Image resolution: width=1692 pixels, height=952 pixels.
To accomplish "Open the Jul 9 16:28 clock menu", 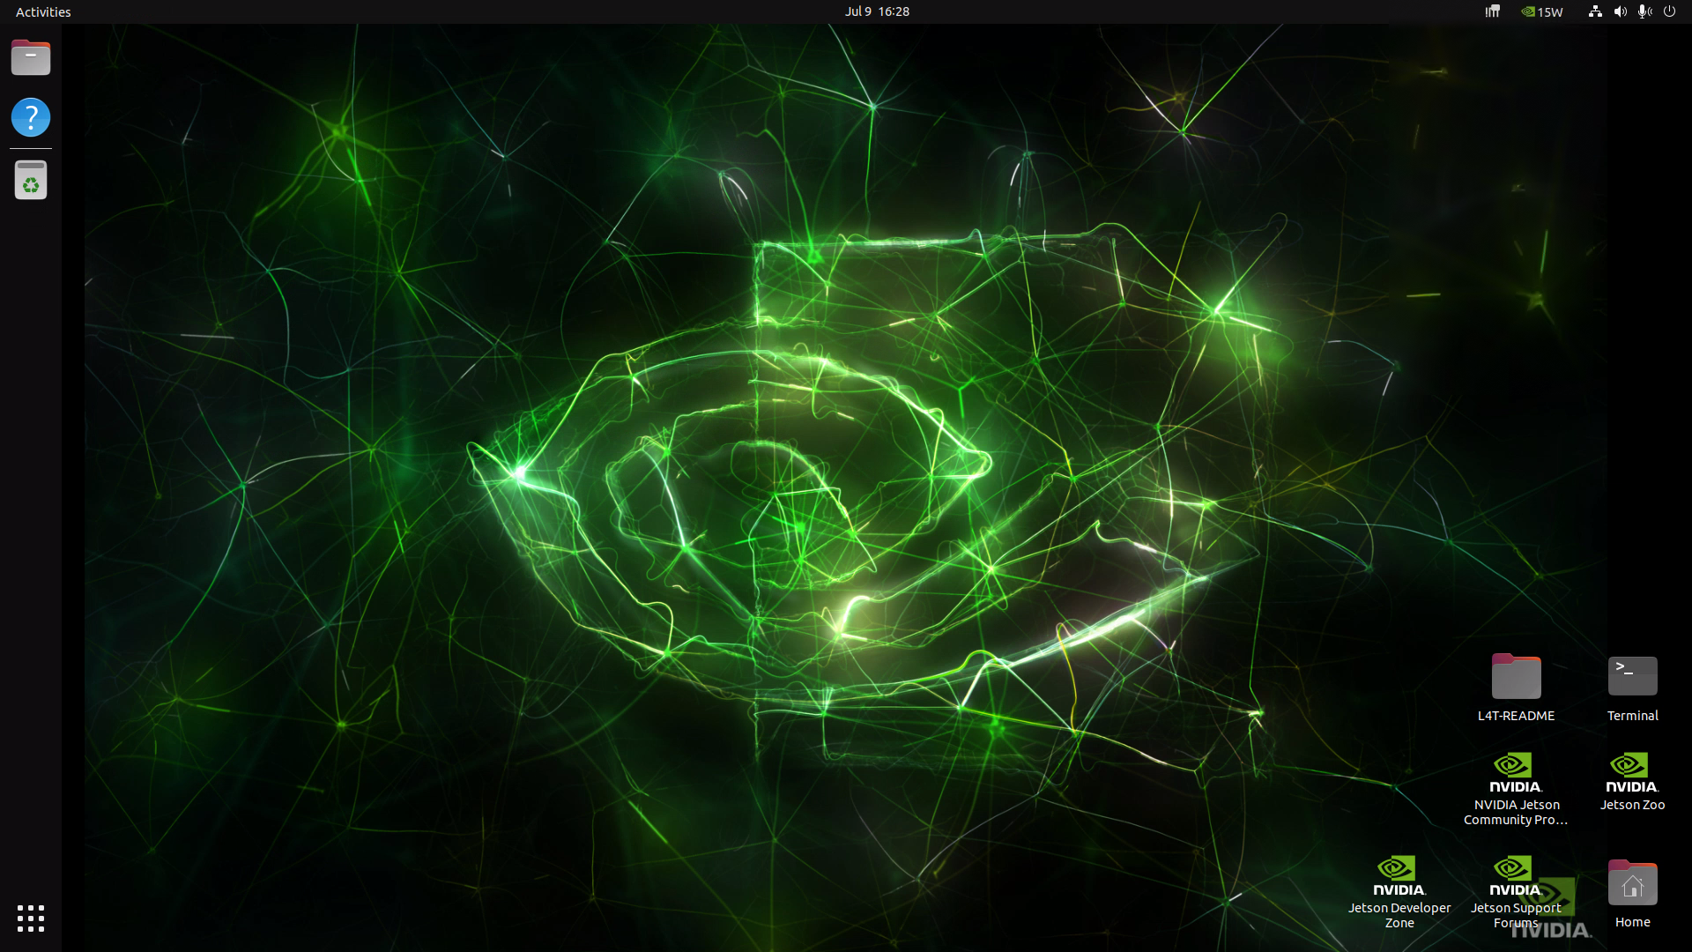I will click(x=877, y=11).
